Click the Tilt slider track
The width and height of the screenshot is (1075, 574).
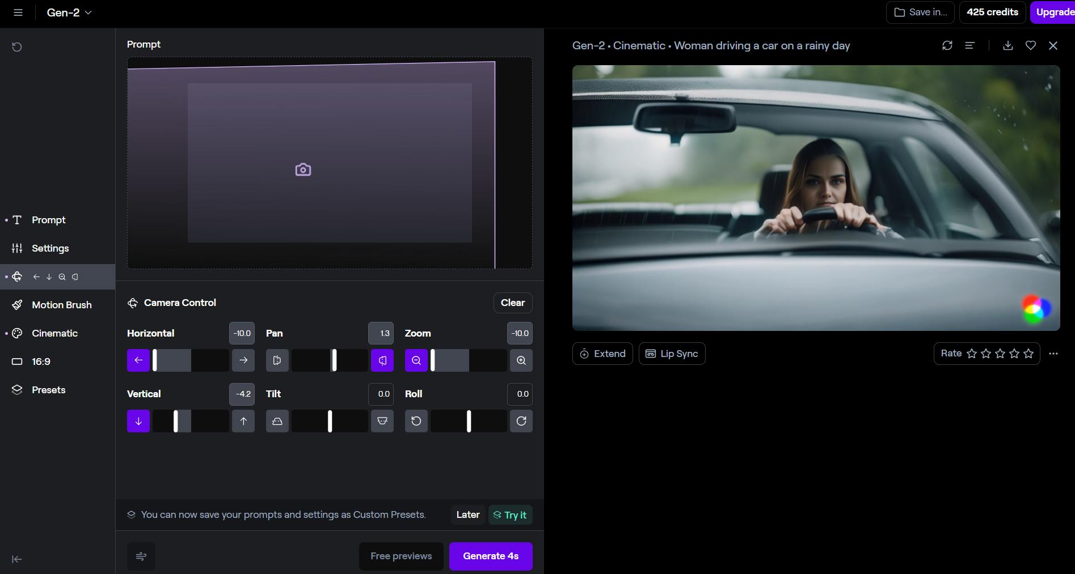coord(330,421)
